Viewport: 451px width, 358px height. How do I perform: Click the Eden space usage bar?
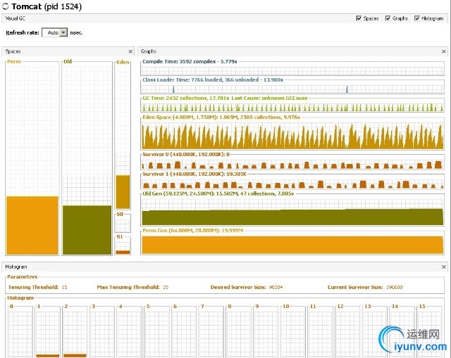tap(123, 191)
